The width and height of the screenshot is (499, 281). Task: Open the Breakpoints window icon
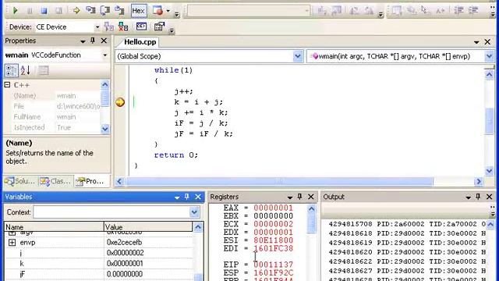(157, 10)
